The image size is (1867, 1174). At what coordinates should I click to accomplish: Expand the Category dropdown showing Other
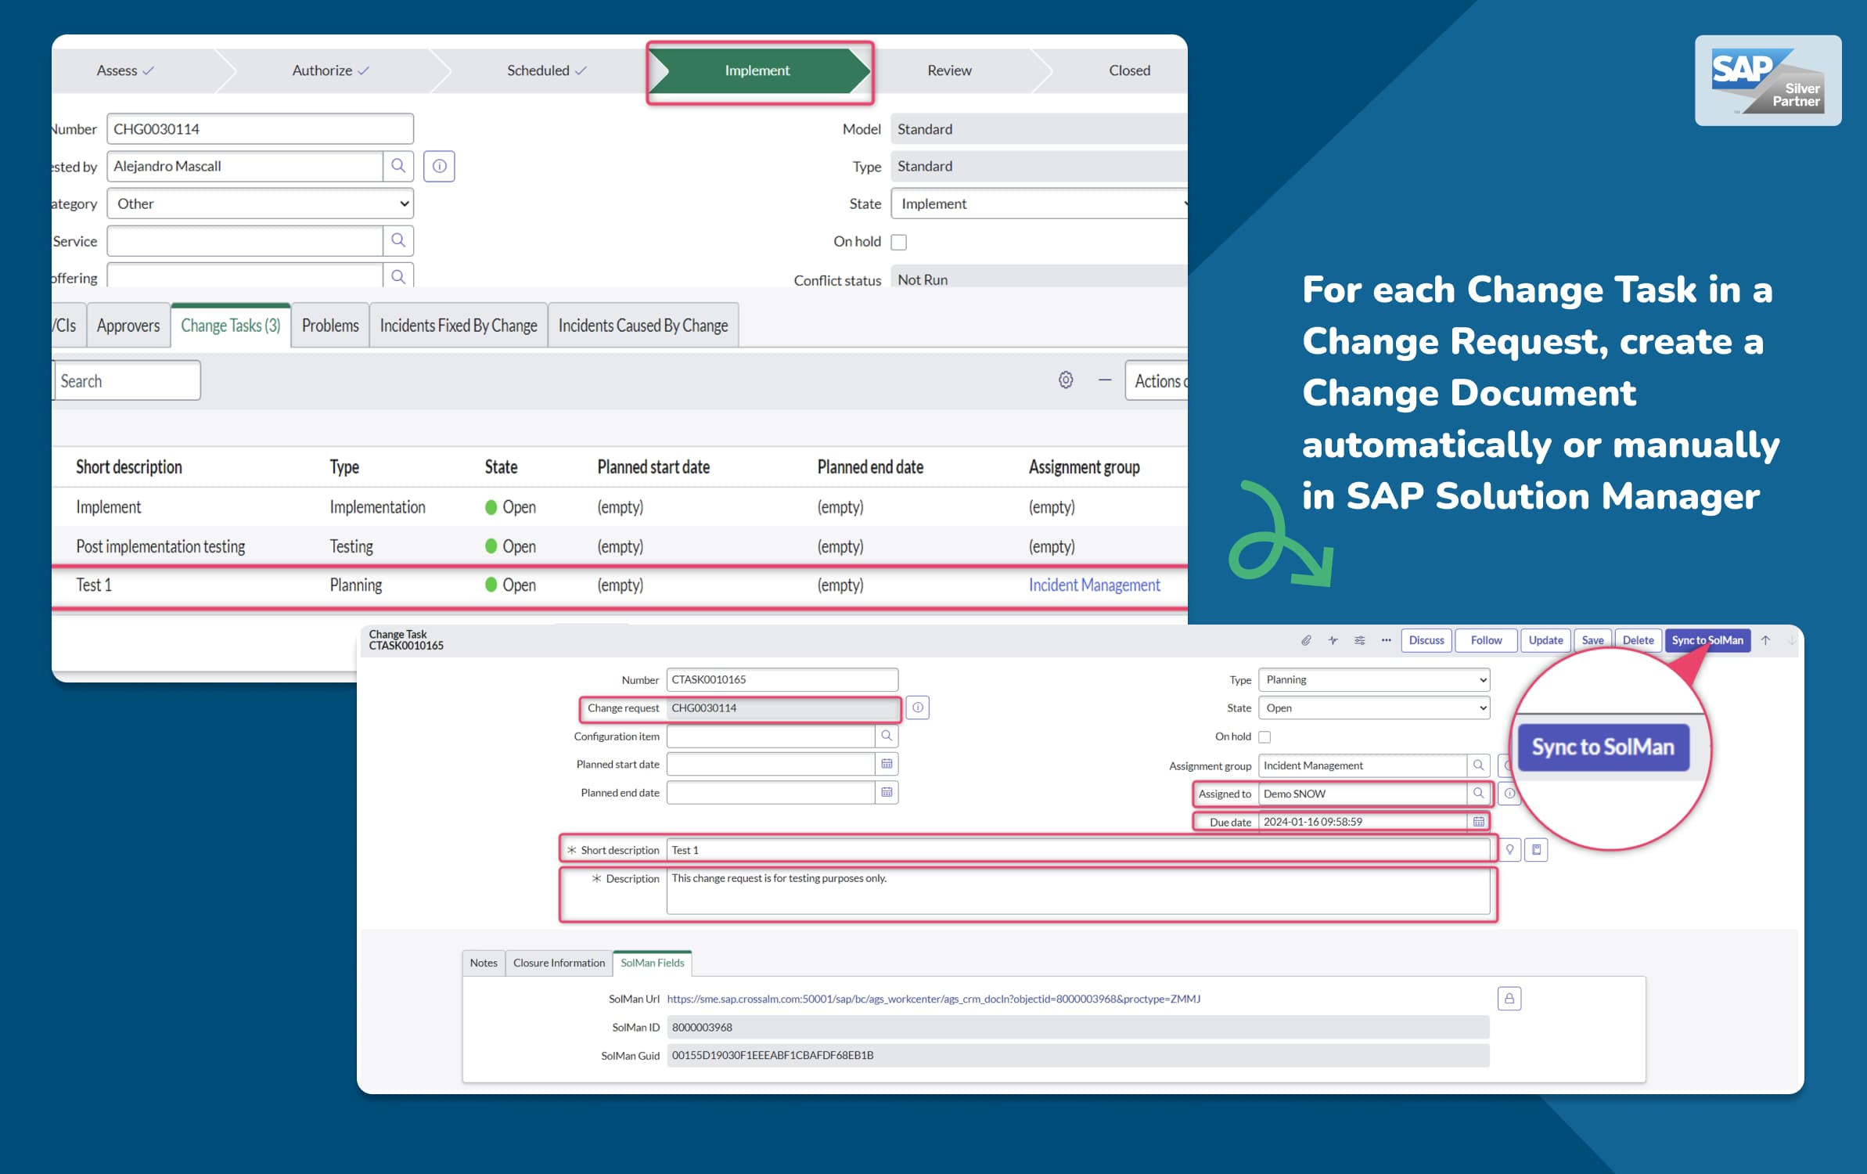(260, 203)
